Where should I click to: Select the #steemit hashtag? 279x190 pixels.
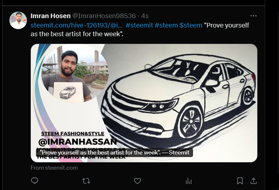tap(139, 25)
